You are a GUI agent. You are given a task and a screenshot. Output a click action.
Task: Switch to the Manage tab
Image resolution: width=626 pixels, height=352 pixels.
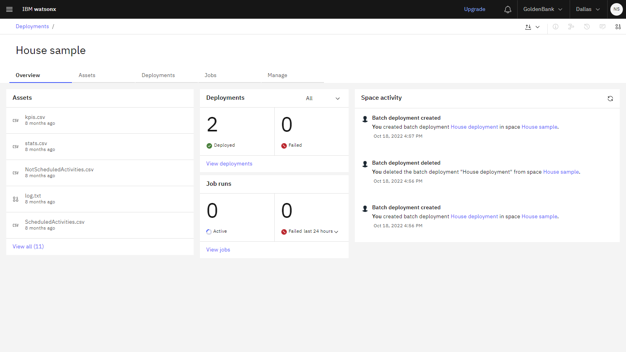click(x=293, y=75)
